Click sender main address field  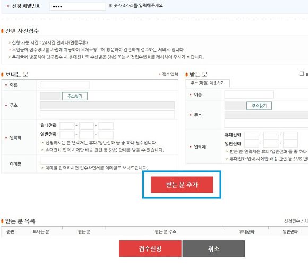click(107, 105)
